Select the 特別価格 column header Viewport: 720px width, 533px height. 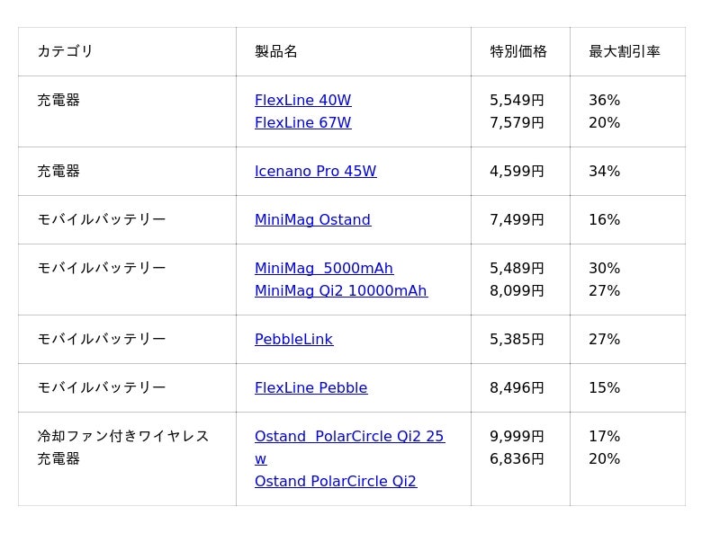pos(518,52)
